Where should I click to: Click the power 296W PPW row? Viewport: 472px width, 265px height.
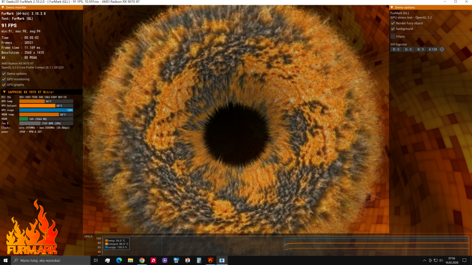21,132
